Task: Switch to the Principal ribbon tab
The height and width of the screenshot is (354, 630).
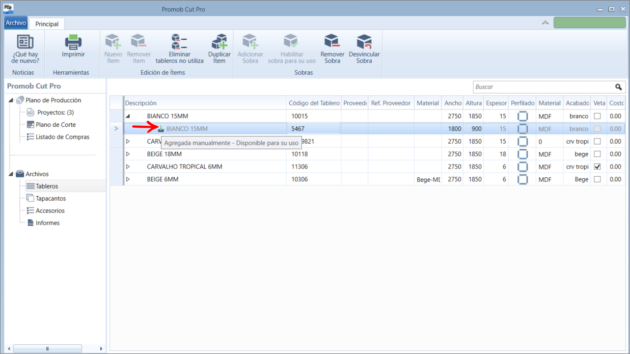Action: point(47,24)
